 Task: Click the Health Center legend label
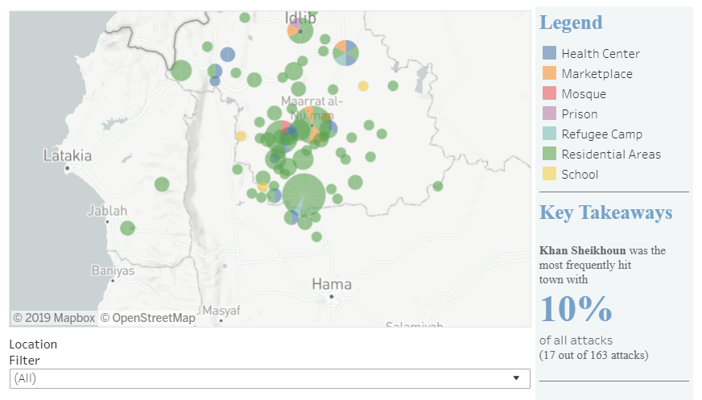click(601, 54)
